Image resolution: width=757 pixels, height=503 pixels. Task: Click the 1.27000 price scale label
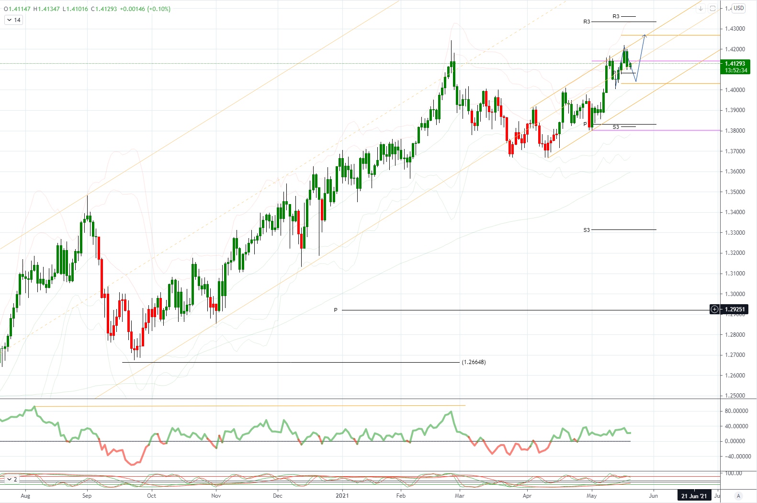coord(735,355)
